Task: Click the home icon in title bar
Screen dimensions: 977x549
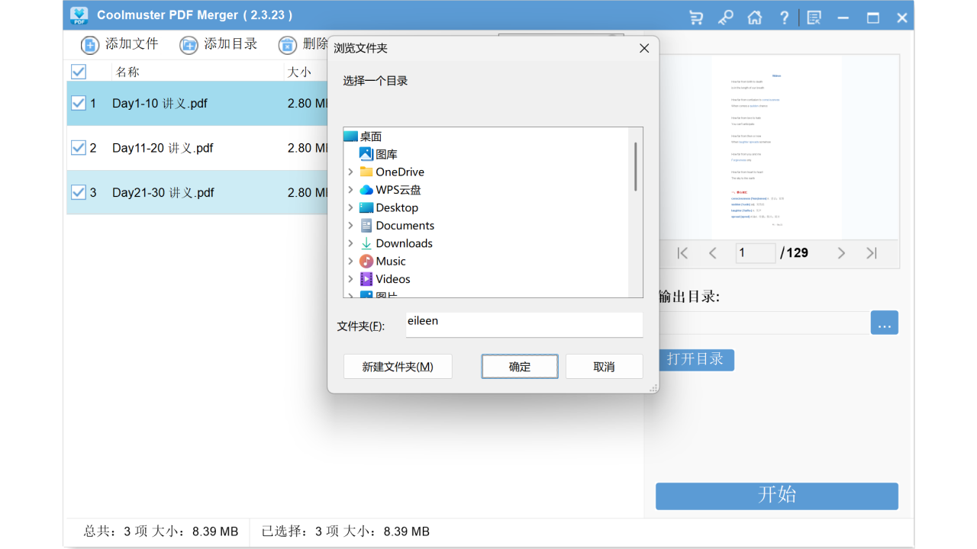Action: (x=755, y=17)
